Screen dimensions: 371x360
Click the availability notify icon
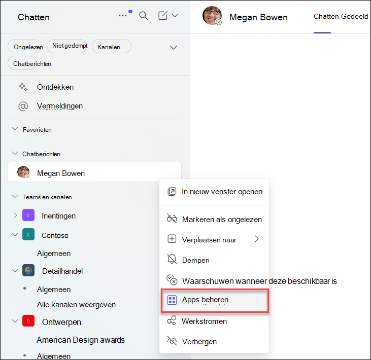pos(172,280)
